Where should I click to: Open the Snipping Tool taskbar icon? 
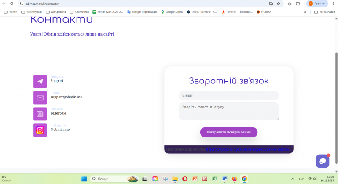(x=165, y=179)
